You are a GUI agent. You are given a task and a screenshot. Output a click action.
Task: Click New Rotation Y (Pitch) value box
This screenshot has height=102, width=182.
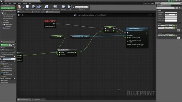tap(131, 42)
